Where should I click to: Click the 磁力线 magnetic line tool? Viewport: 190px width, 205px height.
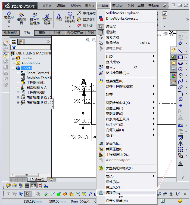click(x=85, y=26)
